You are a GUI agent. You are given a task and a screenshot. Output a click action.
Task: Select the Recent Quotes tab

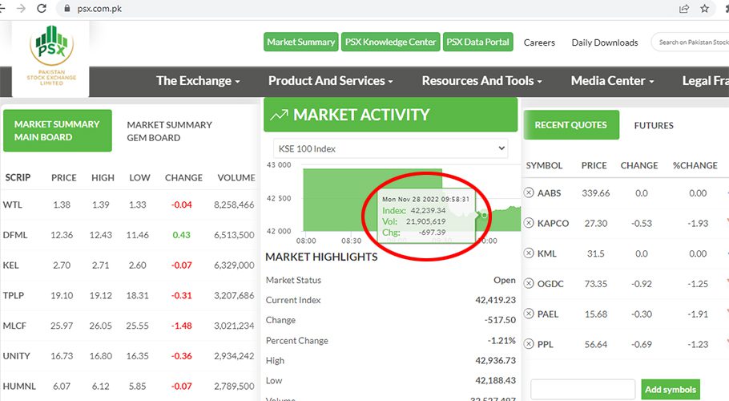571,124
